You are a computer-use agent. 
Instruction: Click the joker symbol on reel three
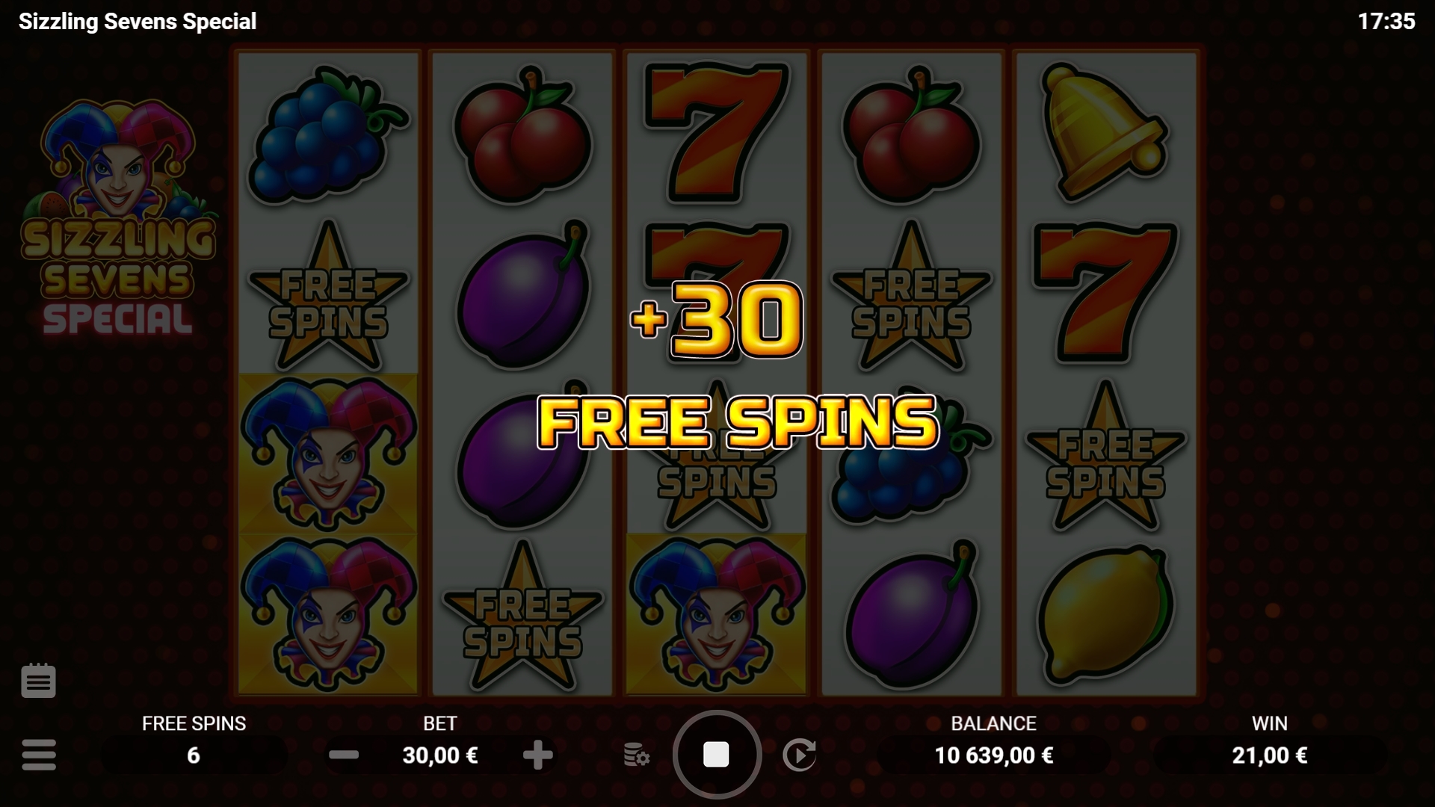pos(717,614)
